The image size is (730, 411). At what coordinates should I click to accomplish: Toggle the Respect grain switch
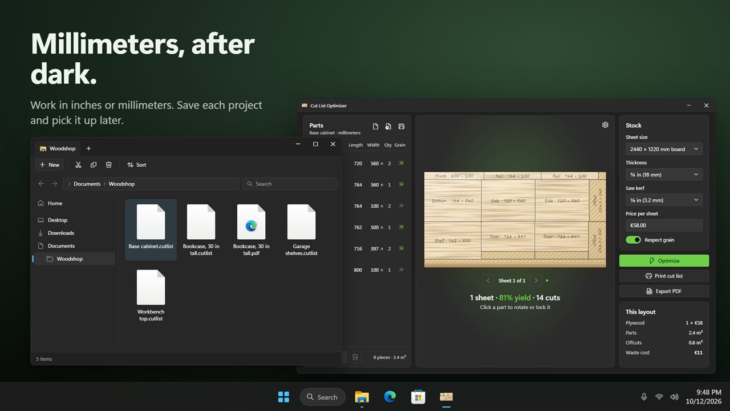tap(633, 240)
